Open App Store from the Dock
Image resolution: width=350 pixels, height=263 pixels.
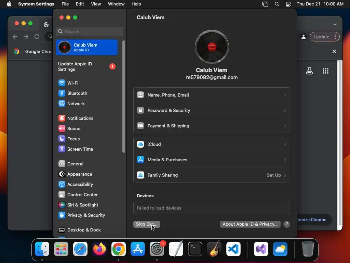tap(138, 249)
